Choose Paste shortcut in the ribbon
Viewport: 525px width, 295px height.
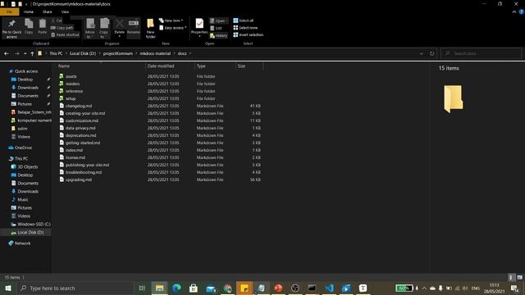(66, 34)
